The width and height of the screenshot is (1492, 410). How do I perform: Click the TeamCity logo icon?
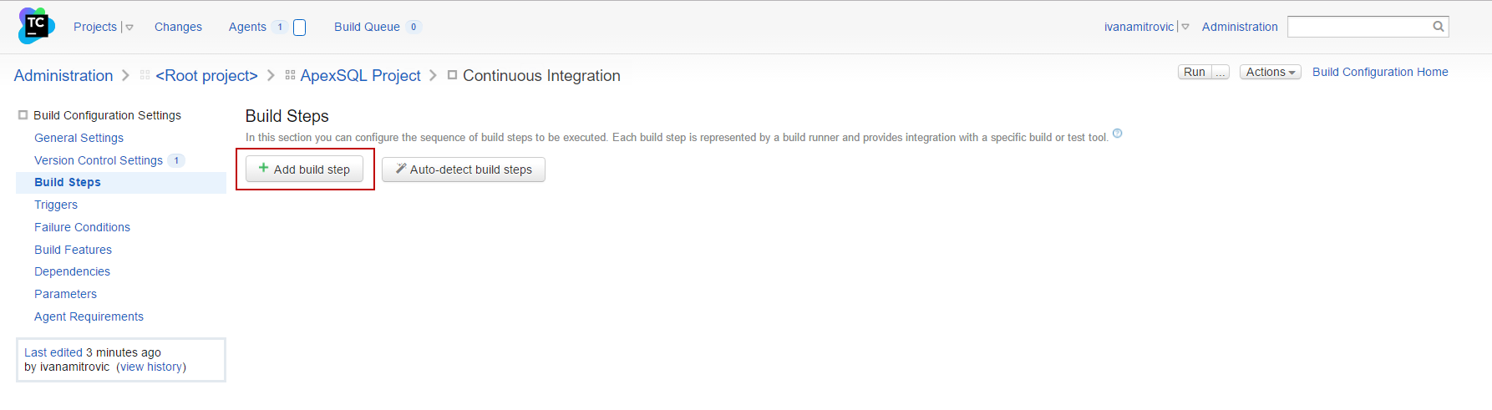[36, 26]
